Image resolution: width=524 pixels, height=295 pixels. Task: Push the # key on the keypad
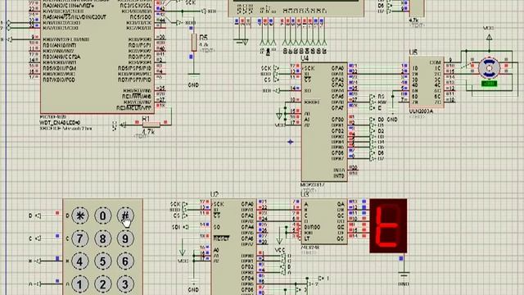click(125, 216)
